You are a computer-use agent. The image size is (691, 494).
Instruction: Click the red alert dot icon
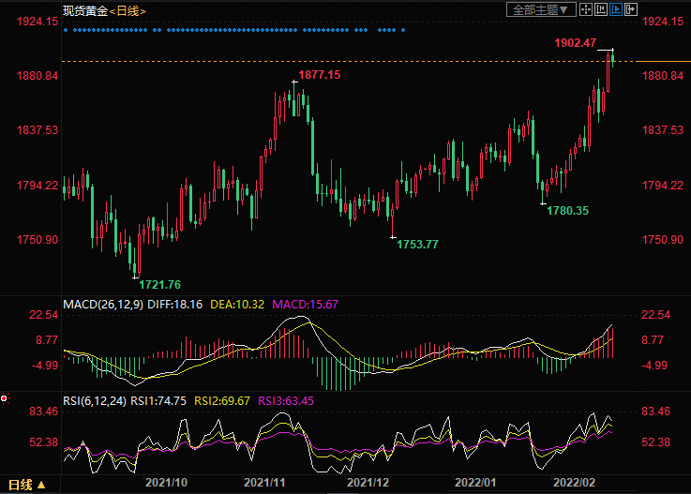point(5,397)
